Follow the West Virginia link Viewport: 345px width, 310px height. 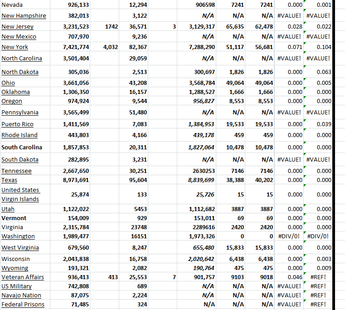(20, 248)
